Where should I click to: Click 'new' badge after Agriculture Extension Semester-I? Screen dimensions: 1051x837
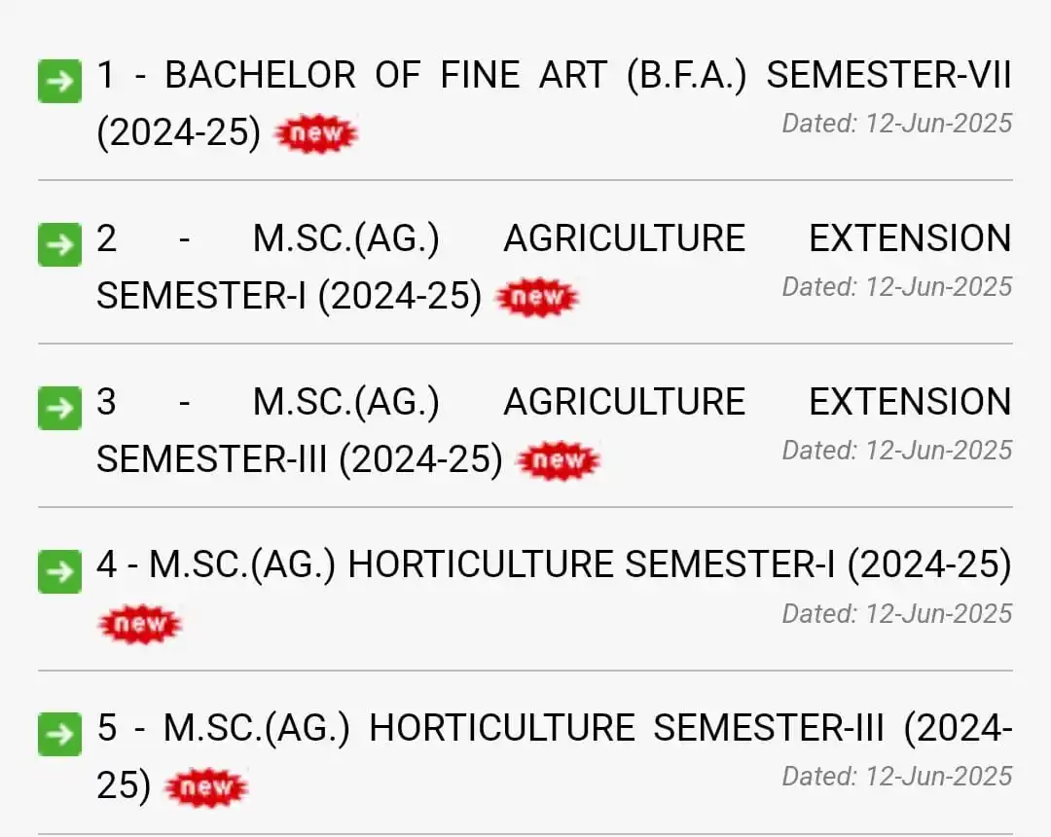click(537, 297)
